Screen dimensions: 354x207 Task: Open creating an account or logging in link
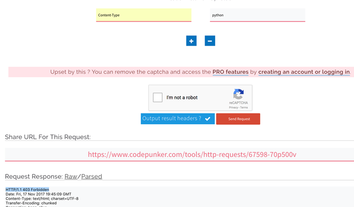click(x=304, y=72)
